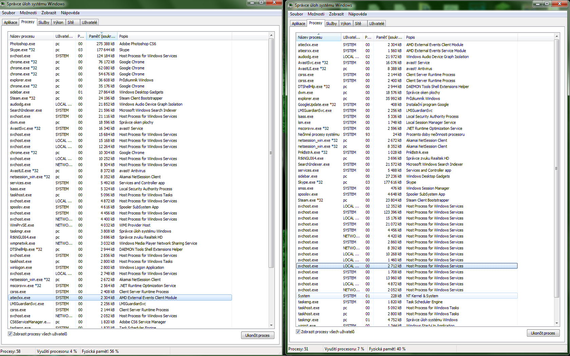
Task: Click scroll-up arrow in right process list
Action: point(556,36)
